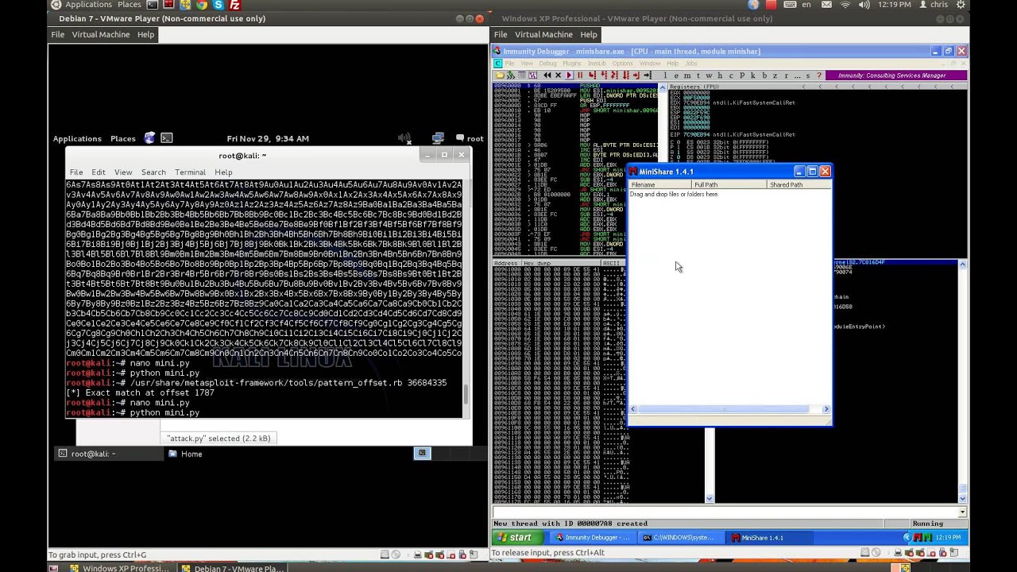1017x572 pixels.
Task: Open call stack with 'k' button
Action: pos(752,75)
